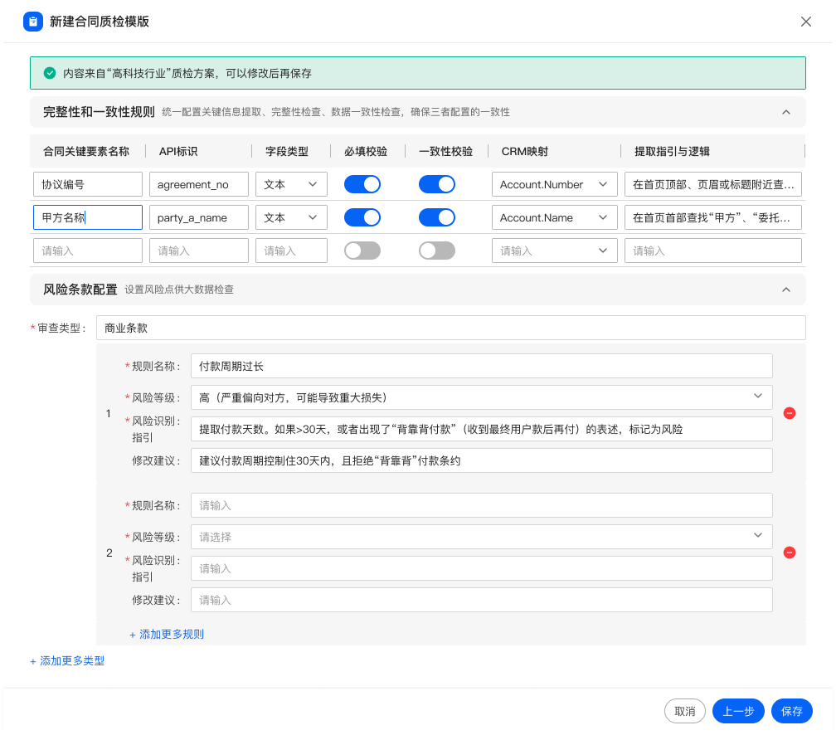The height and width of the screenshot is (735, 836).
Task: Open the Account.Name CRM映射 dropdown
Action: coord(554,217)
